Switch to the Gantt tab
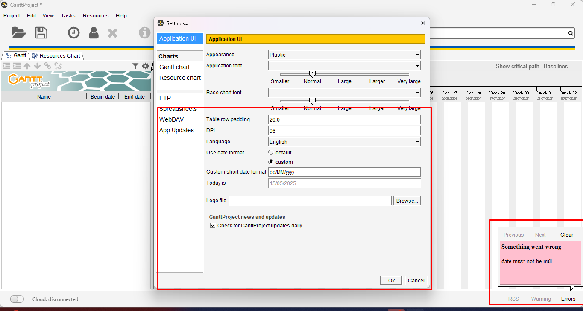The height and width of the screenshot is (311, 583). (15, 55)
